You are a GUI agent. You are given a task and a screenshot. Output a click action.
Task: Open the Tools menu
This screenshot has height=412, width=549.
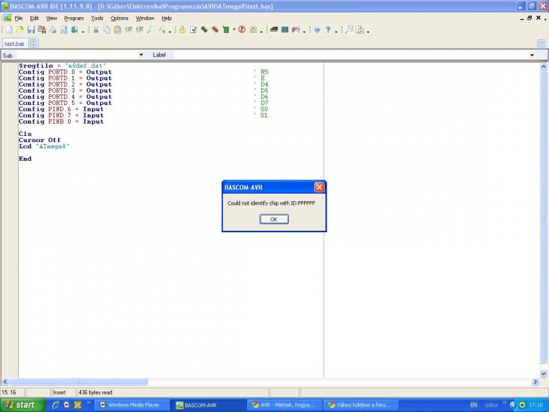click(x=97, y=19)
